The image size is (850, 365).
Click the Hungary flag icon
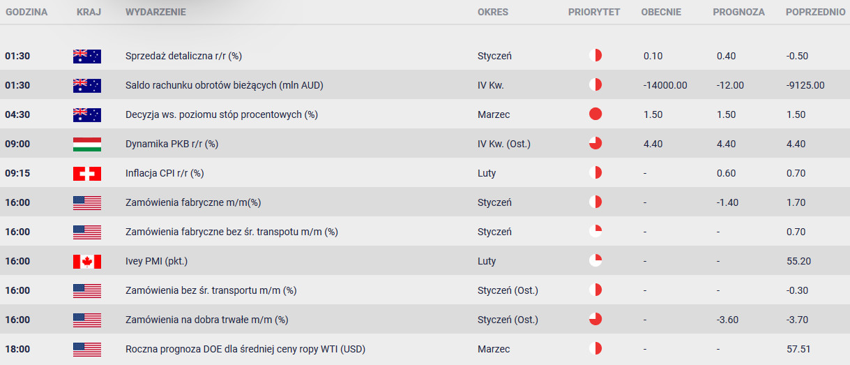[87, 144]
